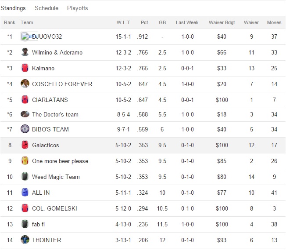
Task: Click the Wilmino & Aderamo team avatar
Action: point(25,53)
